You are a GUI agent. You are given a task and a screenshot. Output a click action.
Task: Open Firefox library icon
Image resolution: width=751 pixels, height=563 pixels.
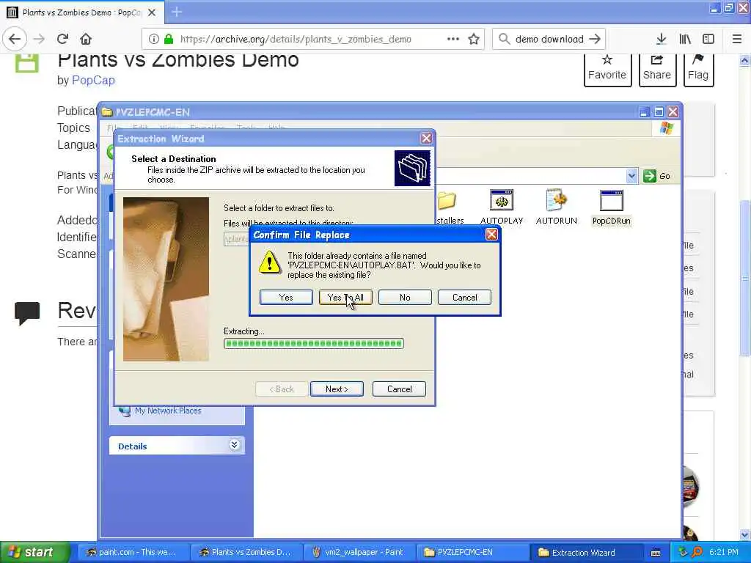pos(685,39)
